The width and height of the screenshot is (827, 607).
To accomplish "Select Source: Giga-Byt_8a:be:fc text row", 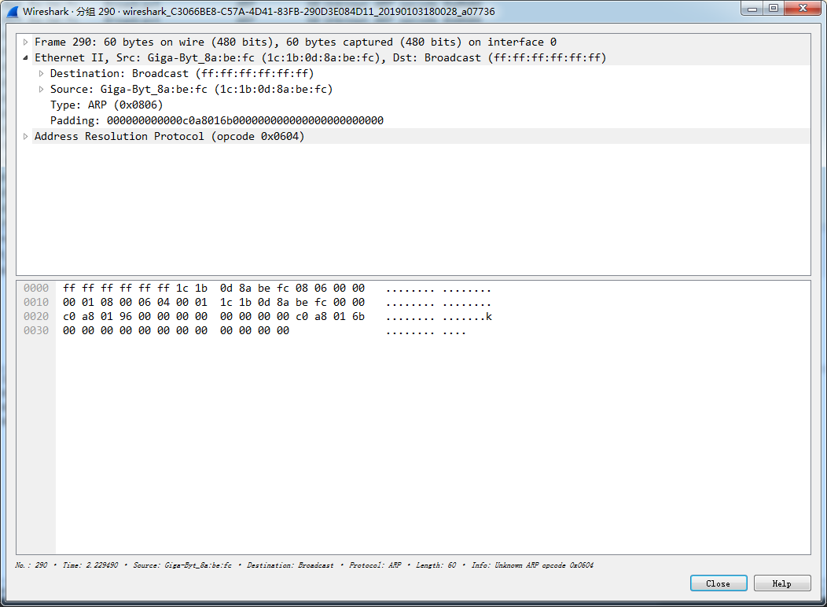I will (x=192, y=90).
